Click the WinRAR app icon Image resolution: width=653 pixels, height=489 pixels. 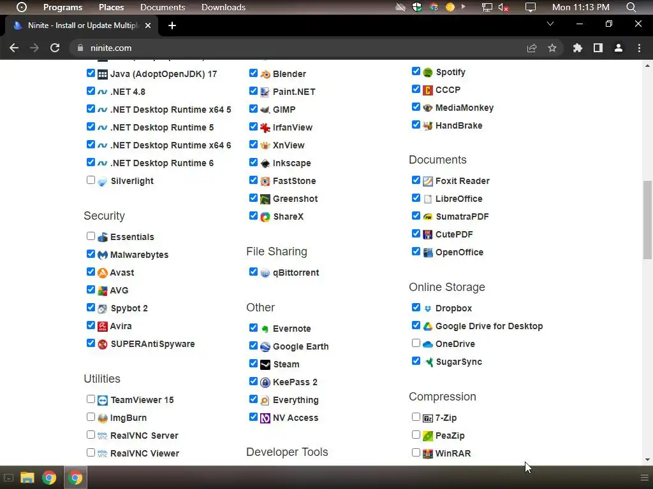pos(428,453)
